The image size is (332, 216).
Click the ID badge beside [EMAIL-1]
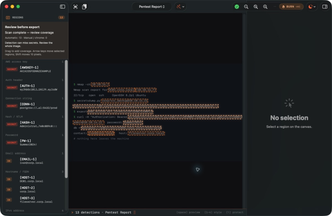tap(9, 161)
